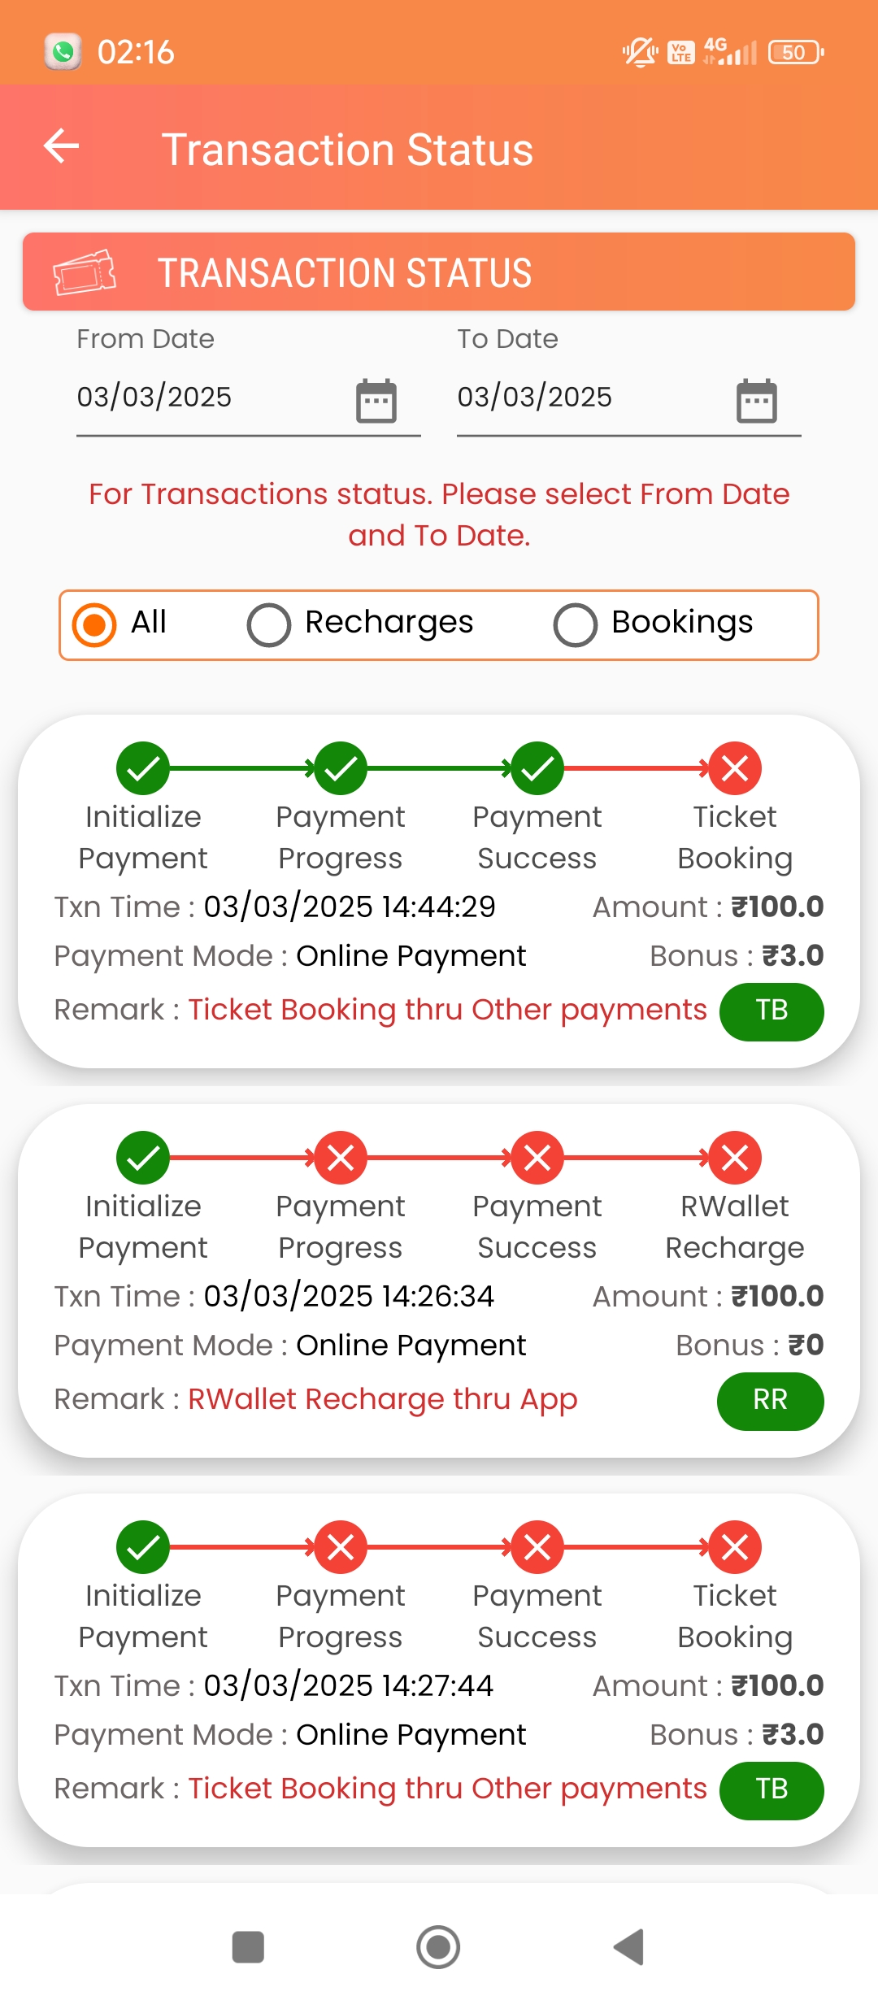Tap the TB button on 14:44:29 transaction

point(772,1011)
